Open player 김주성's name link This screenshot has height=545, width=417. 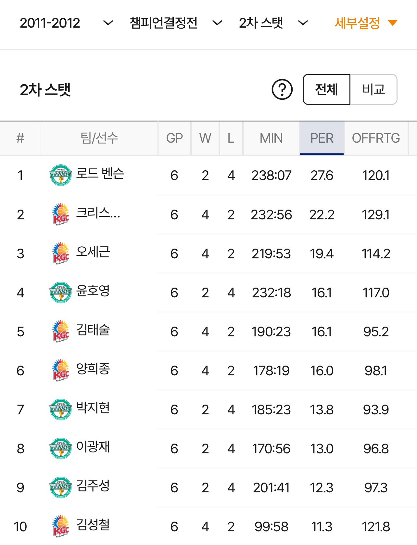point(93,486)
